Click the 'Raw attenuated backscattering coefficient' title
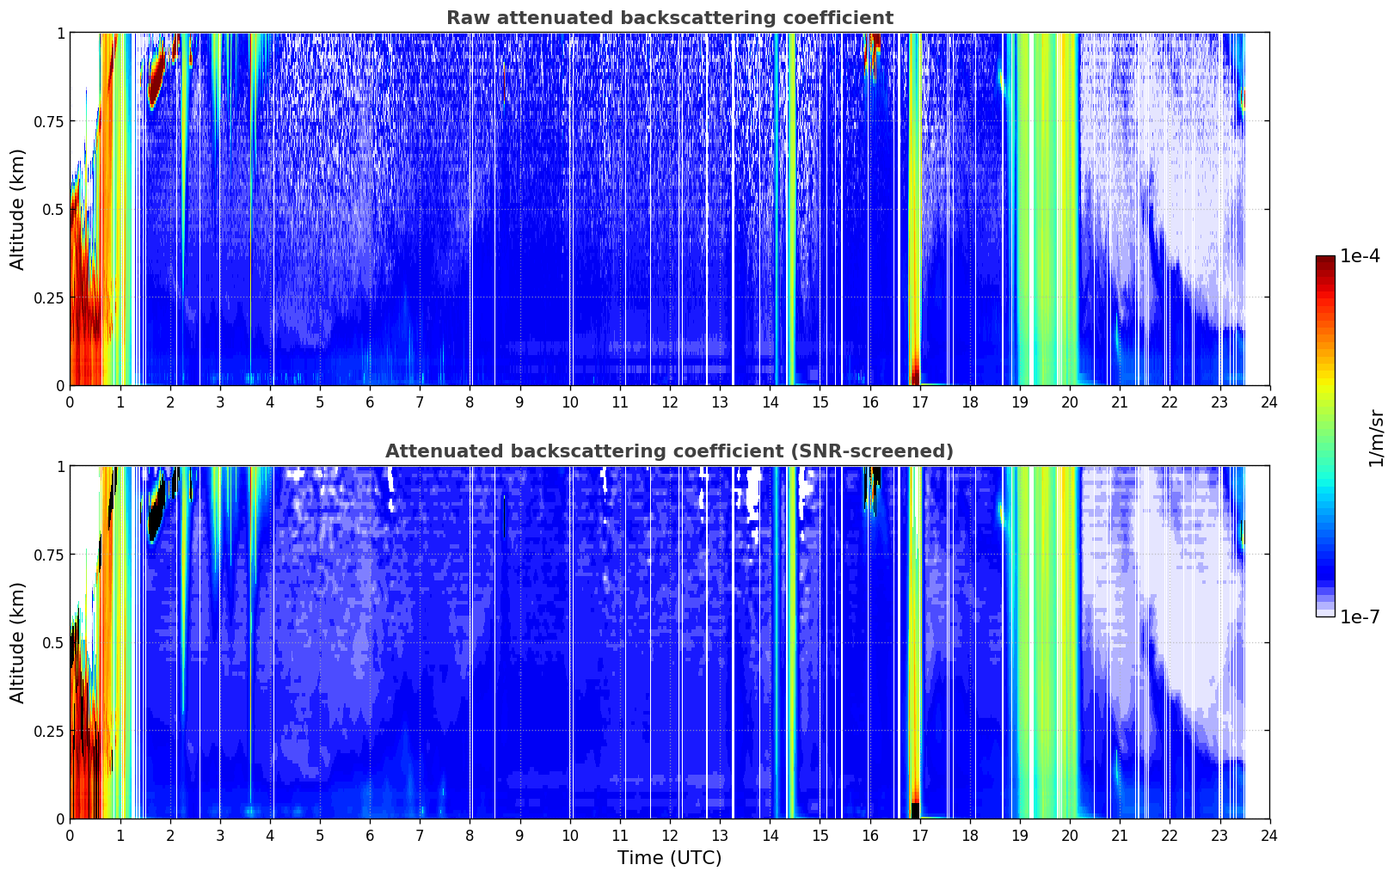This screenshot has height=877, width=1394. (x=669, y=18)
